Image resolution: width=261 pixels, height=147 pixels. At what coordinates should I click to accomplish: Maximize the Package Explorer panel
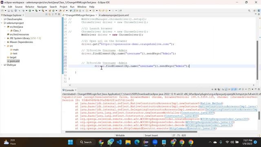click(x=59, y=15)
